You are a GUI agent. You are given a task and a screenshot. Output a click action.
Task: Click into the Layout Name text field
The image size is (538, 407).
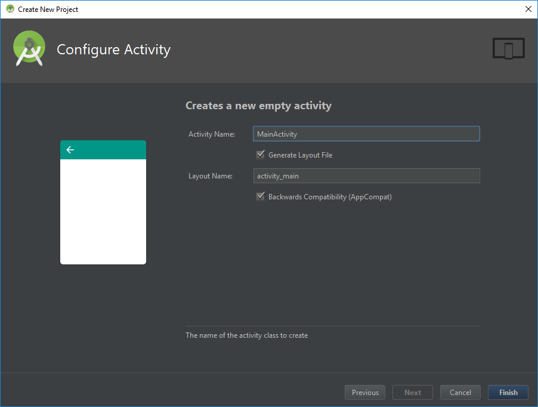click(366, 176)
